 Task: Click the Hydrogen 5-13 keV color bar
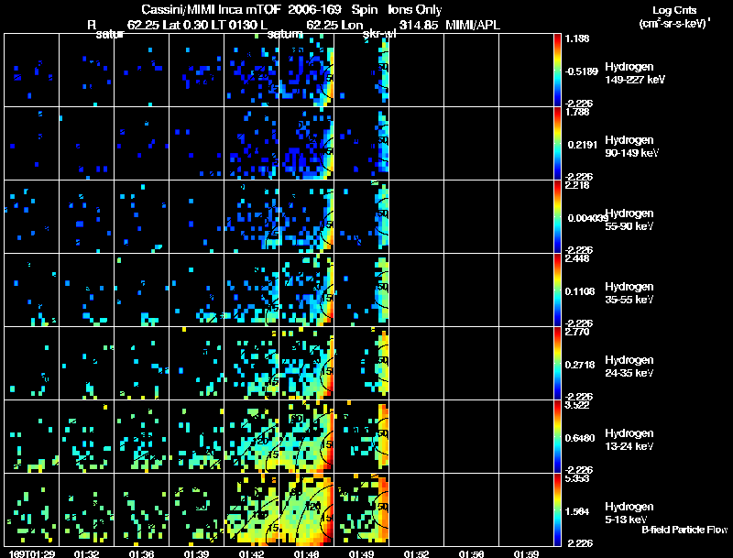(x=557, y=509)
